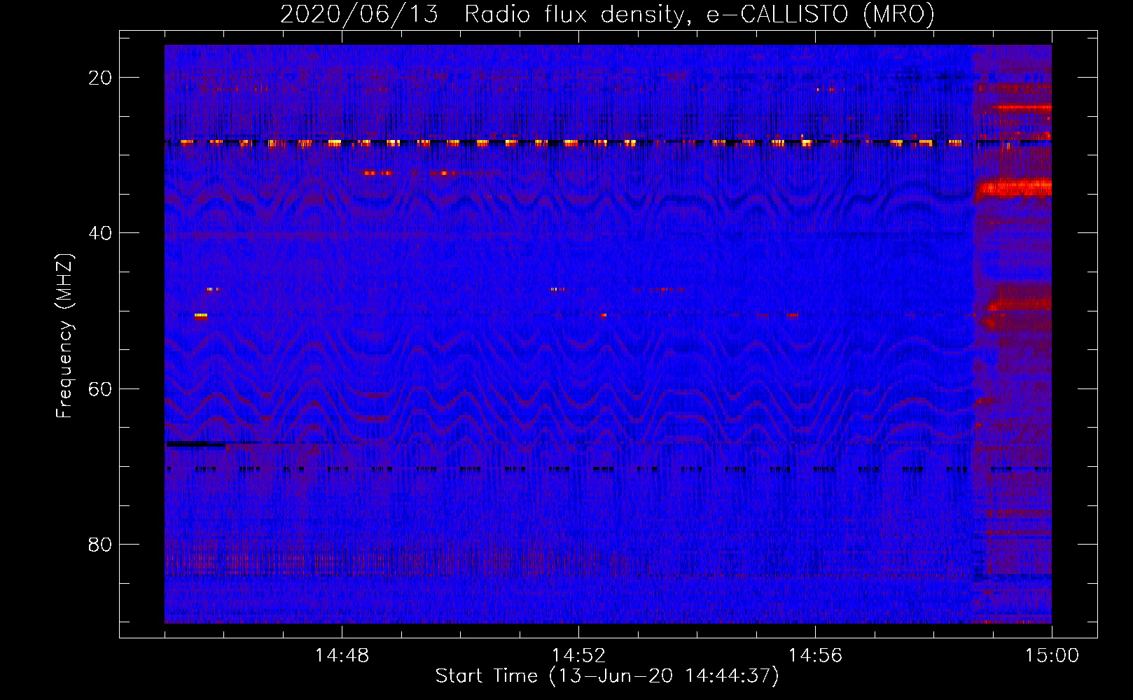Click the bright red burst near 35 MHz
Screen dimensions: 1133x700
point(1015,188)
